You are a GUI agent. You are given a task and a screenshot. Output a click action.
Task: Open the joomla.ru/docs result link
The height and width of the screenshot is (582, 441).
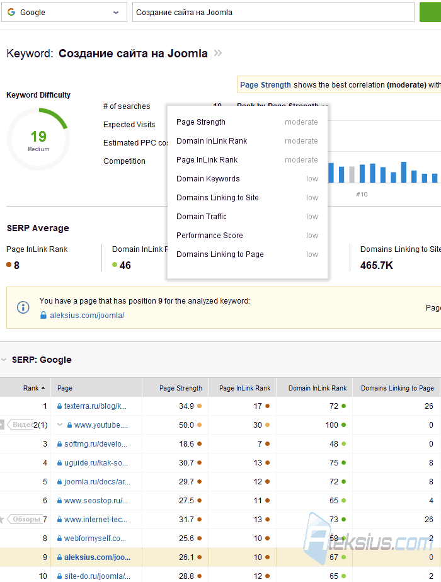(x=97, y=482)
